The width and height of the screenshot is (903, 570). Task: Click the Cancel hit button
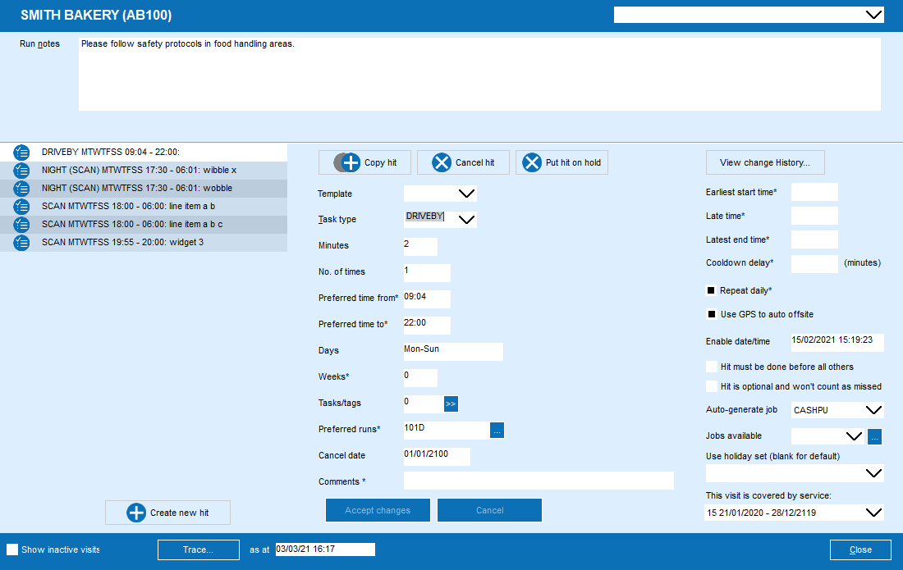[x=463, y=162]
